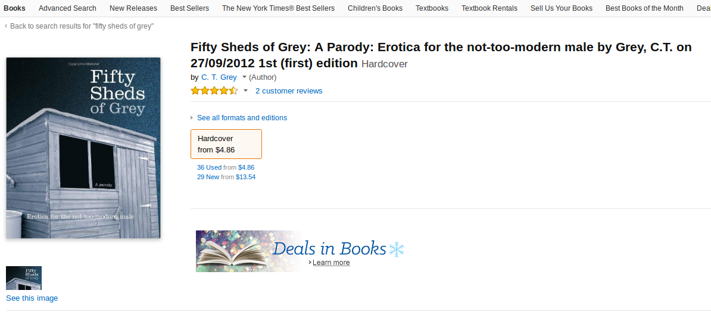This screenshot has width=711, height=312.
Task: Open Best Books of the Month
Action: pos(644,8)
